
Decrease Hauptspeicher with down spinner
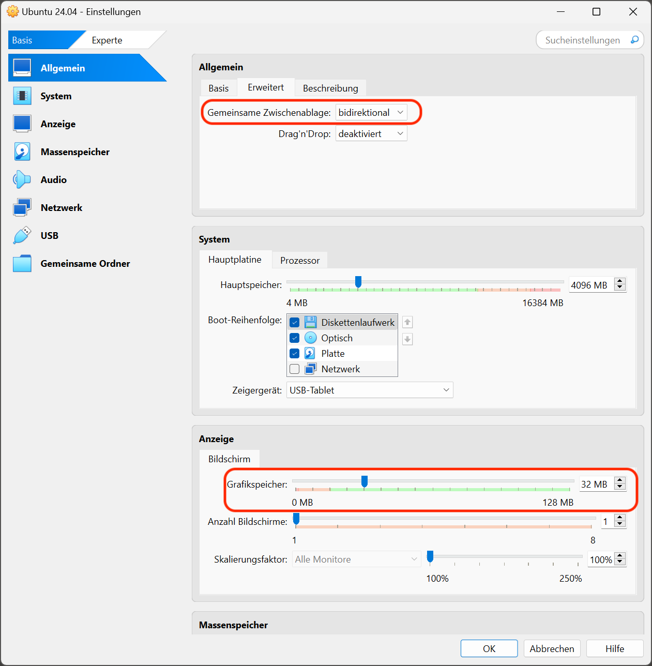point(620,289)
